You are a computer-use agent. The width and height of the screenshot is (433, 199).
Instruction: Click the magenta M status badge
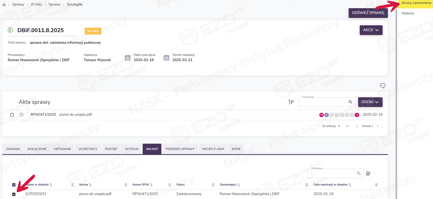coord(321,115)
